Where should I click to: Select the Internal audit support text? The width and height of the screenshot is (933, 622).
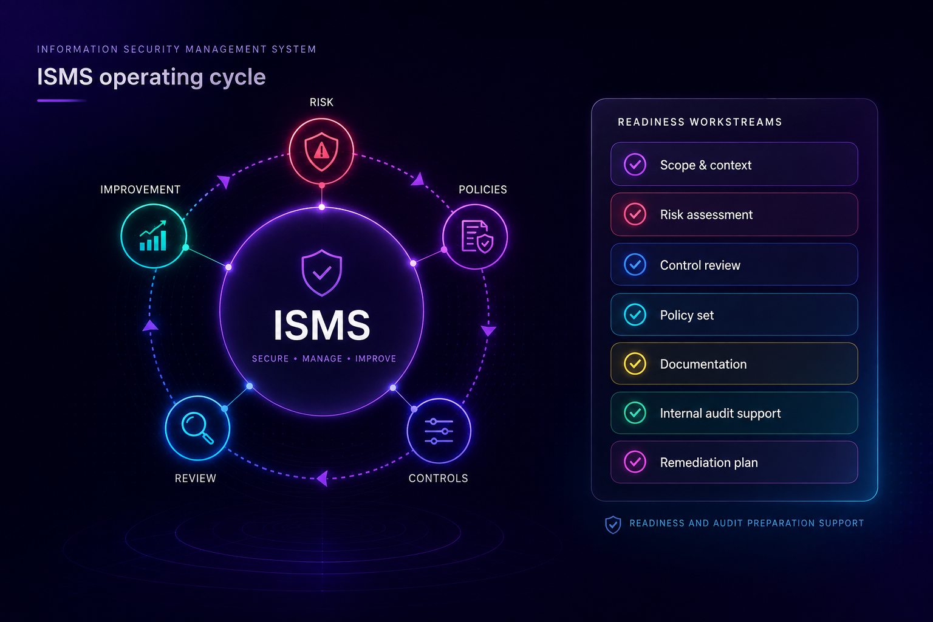pyautogui.click(x=720, y=414)
